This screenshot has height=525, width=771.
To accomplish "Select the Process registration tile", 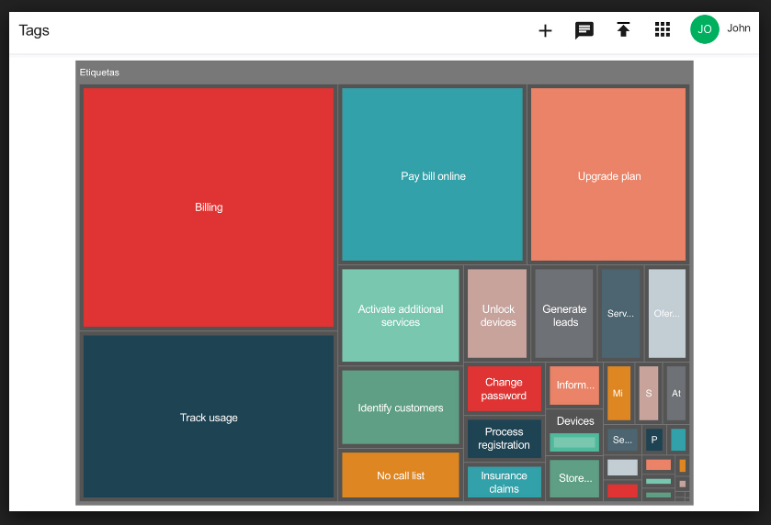I will (504, 438).
